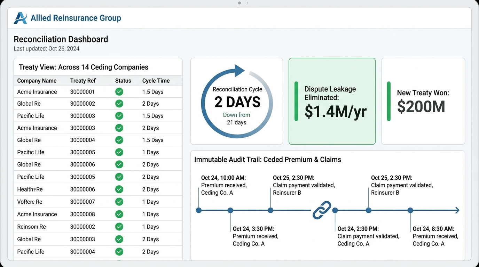Viewport: 479px width, 267px height.
Task: Click status checkmark for Health Re row
Action: click(119, 189)
